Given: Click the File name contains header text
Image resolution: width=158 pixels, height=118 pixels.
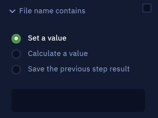Looking at the screenshot, I should (x=52, y=11).
